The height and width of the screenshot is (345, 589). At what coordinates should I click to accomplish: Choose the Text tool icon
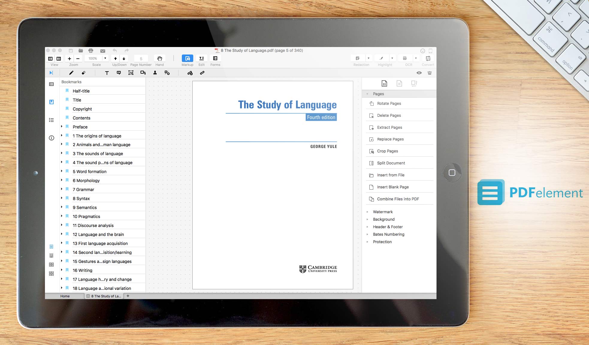[x=107, y=73]
